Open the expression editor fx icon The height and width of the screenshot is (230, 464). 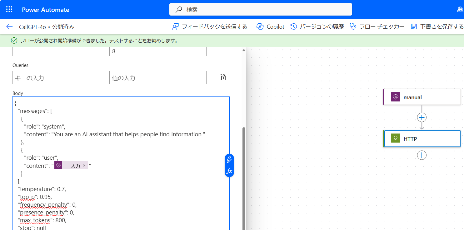[x=229, y=171]
